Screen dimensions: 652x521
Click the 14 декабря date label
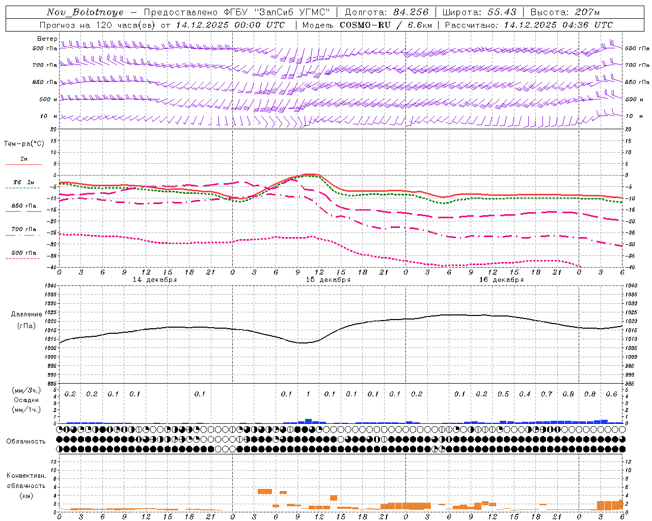coord(155,280)
